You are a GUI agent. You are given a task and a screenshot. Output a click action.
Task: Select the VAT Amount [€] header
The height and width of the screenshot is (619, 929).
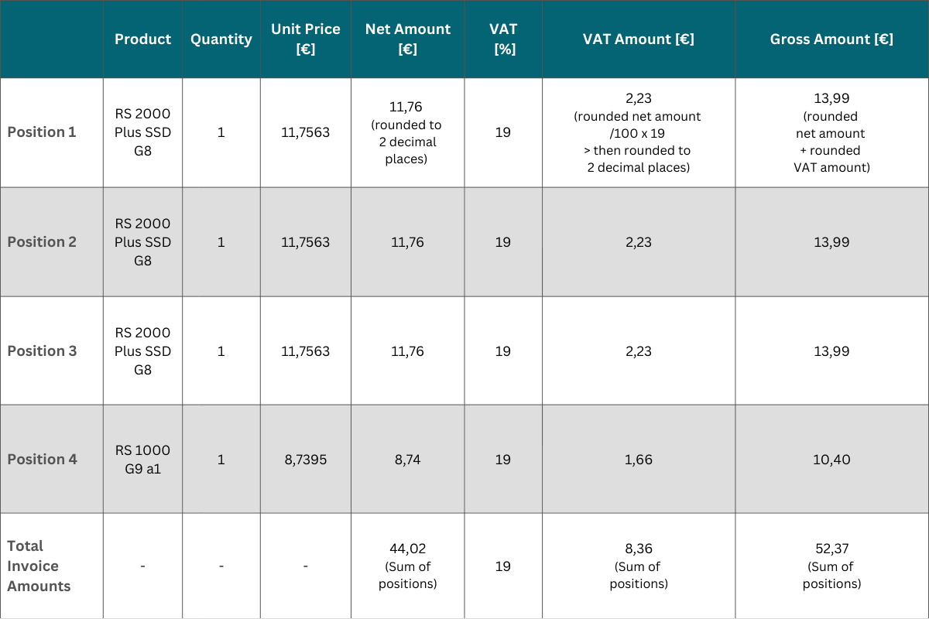click(639, 39)
